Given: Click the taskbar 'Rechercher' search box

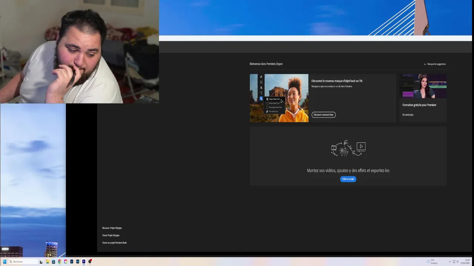Looking at the screenshot, I should pos(23,262).
